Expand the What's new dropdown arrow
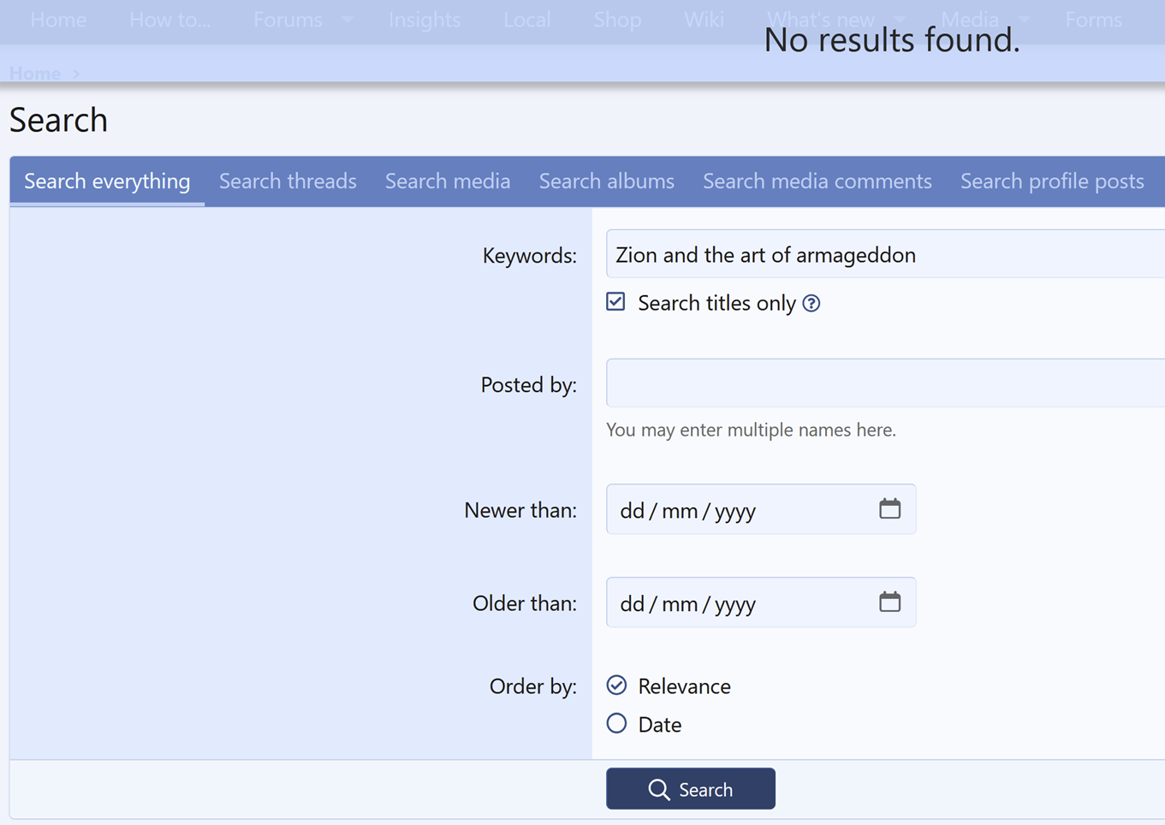The height and width of the screenshot is (825, 1165). click(x=900, y=20)
